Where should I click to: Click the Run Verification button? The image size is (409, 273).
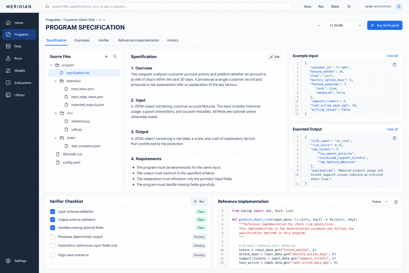[x=385, y=25]
